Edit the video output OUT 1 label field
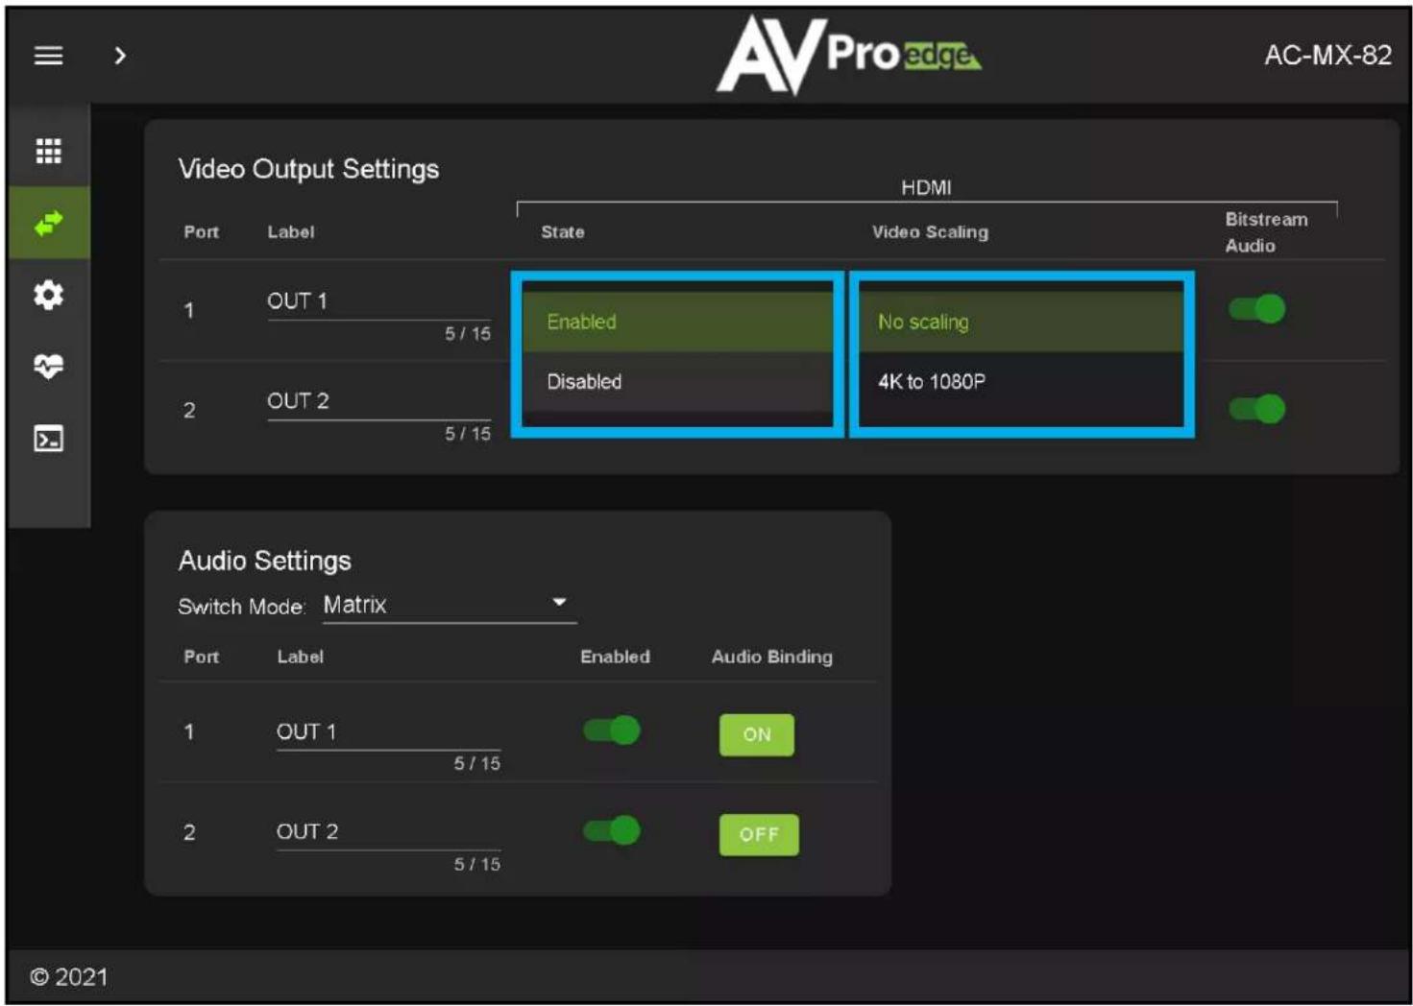The image size is (1413, 1006). (378, 302)
